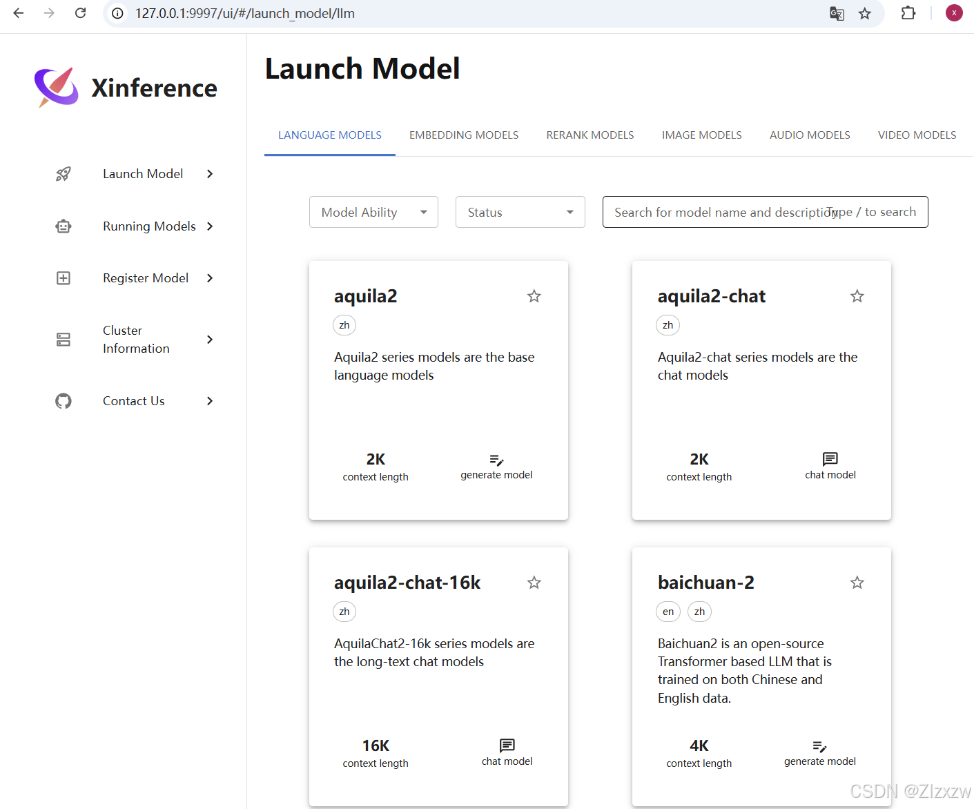
Task: Click the translate page icon in address bar
Action: tap(837, 13)
